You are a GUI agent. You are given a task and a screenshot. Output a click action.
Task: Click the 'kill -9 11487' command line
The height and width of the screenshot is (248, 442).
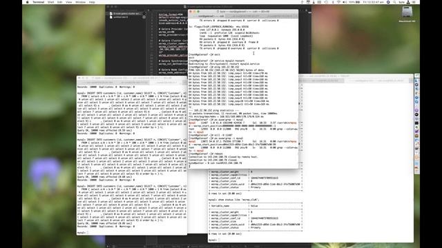coord(211,135)
